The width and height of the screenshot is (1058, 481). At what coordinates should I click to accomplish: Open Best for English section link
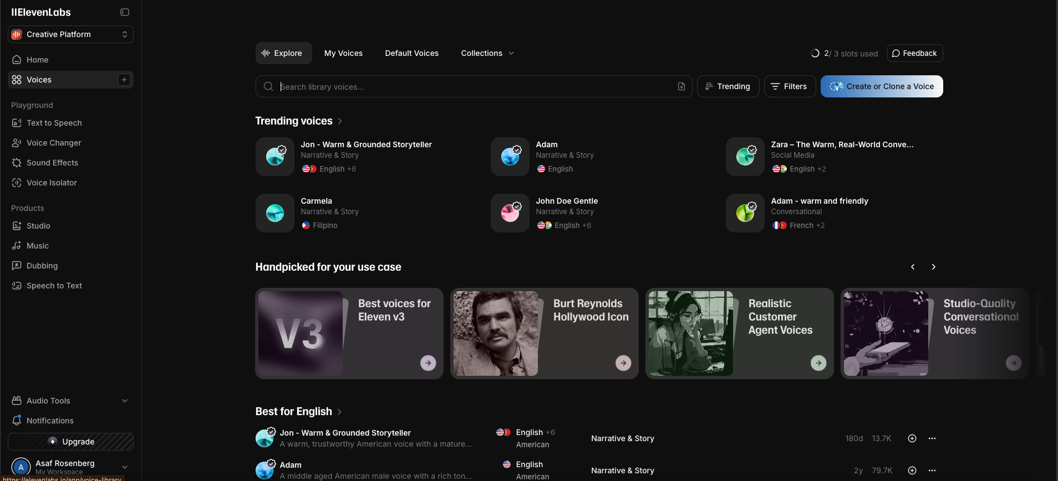click(x=298, y=411)
